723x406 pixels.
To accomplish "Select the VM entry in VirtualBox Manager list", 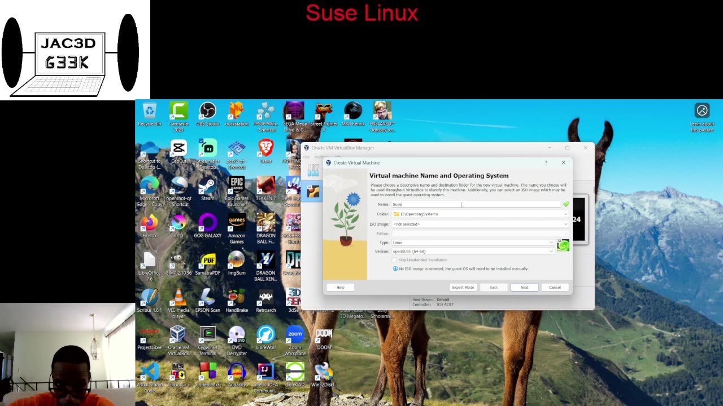I will 313,192.
